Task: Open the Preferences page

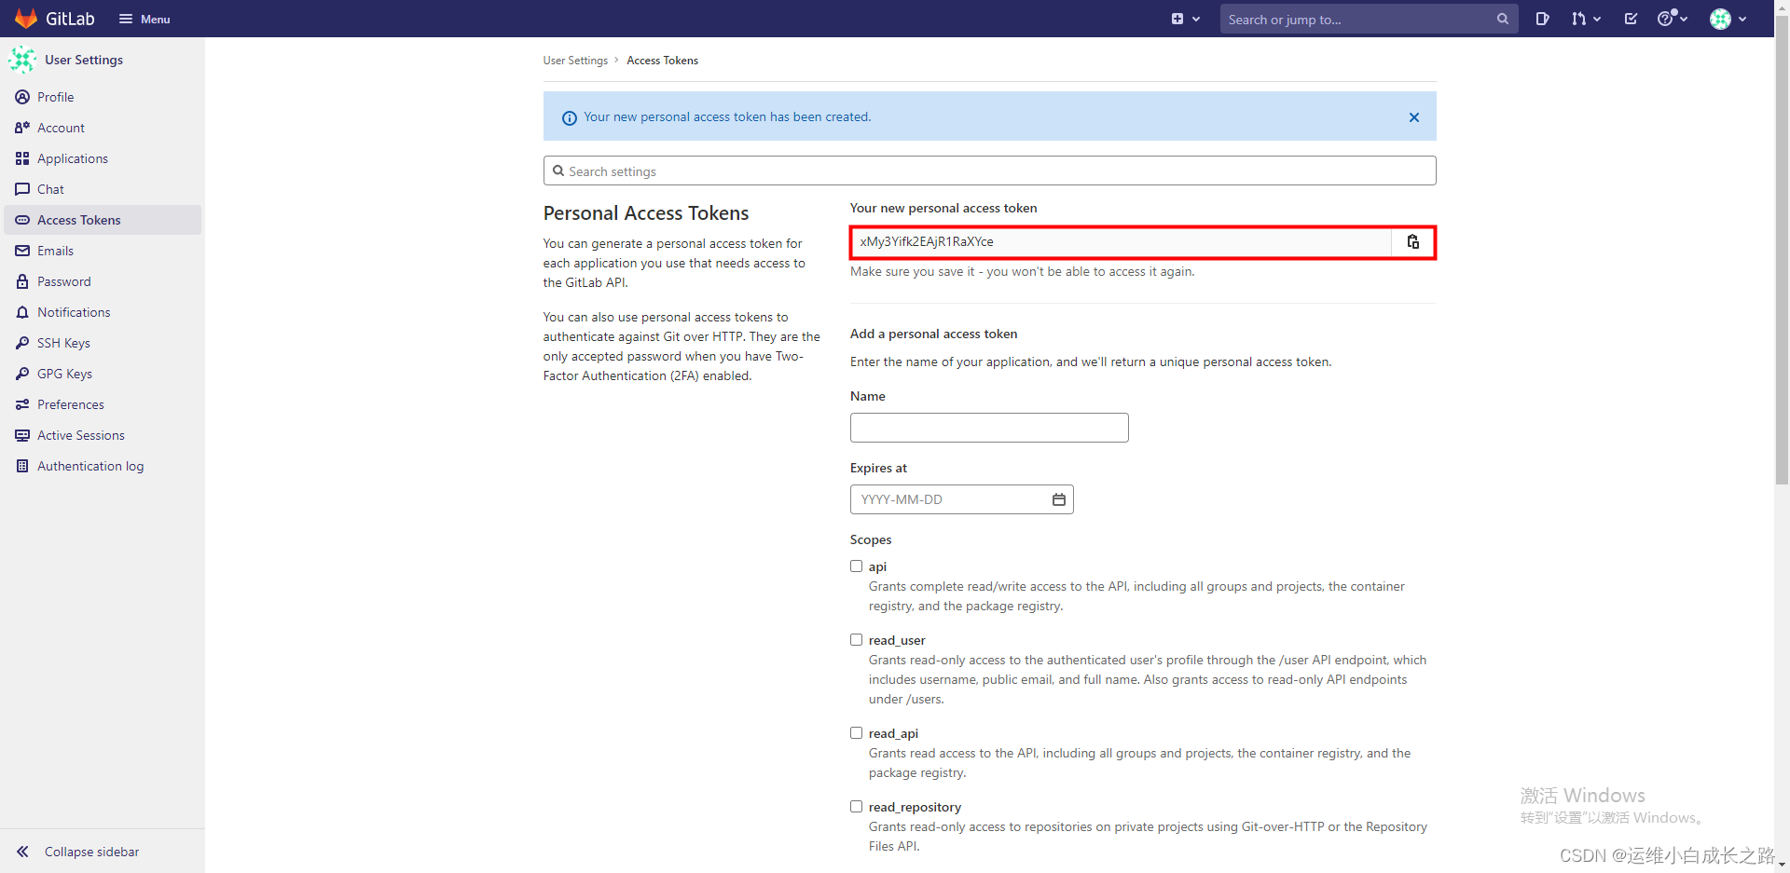Action: (x=103, y=404)
